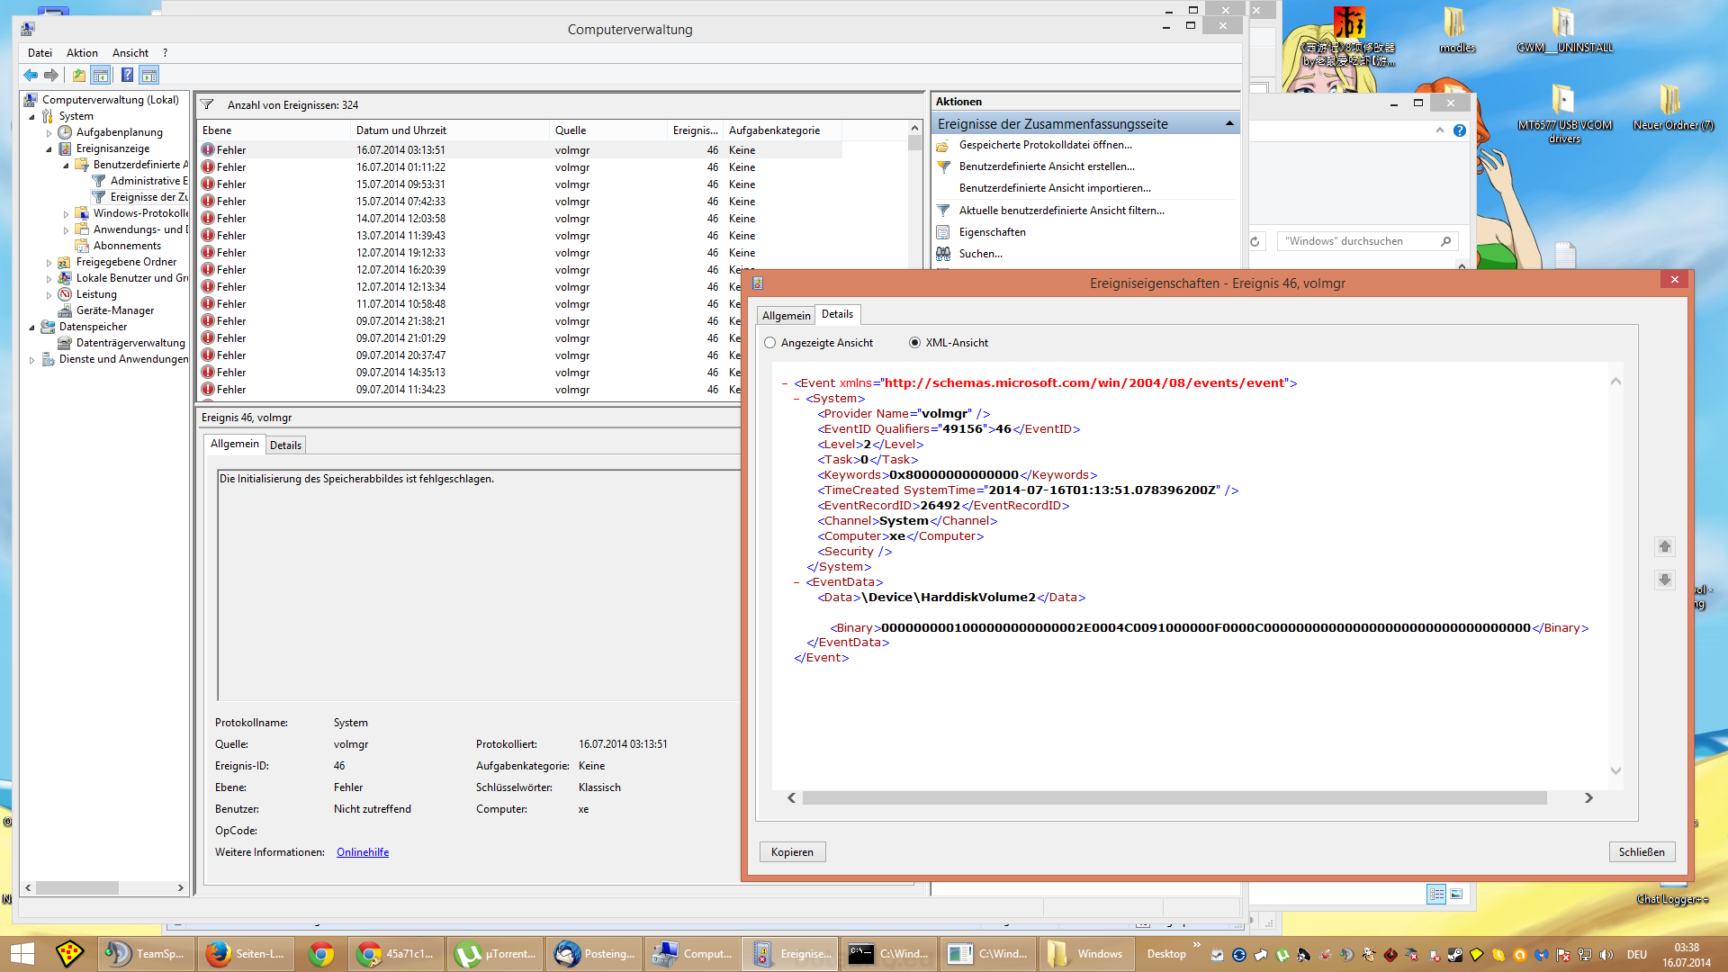Collapse the Ereignisanzeige tree node
The width and height of the screenshot is (1728, 972).
pyautogui.click(x=49, y=149)
